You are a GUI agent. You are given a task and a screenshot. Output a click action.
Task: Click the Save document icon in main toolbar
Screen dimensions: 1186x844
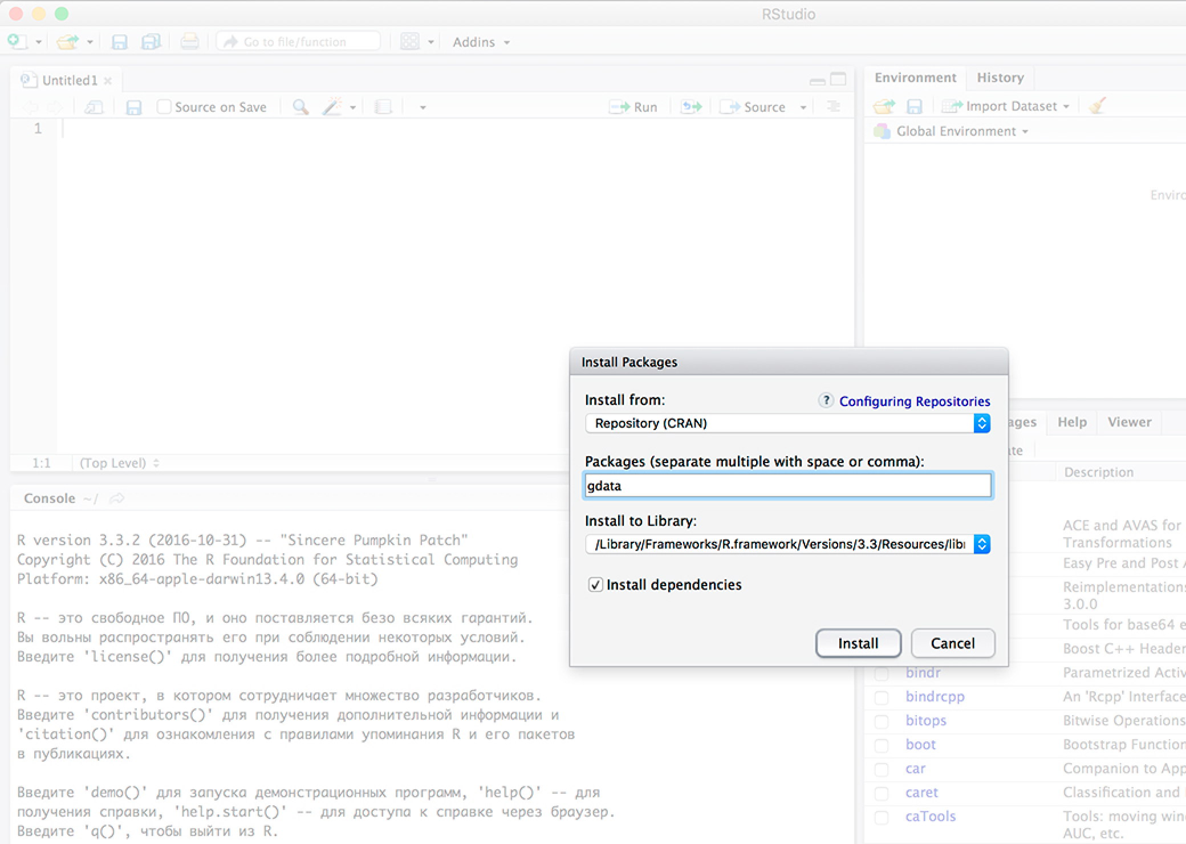click(x=119, y=42)
